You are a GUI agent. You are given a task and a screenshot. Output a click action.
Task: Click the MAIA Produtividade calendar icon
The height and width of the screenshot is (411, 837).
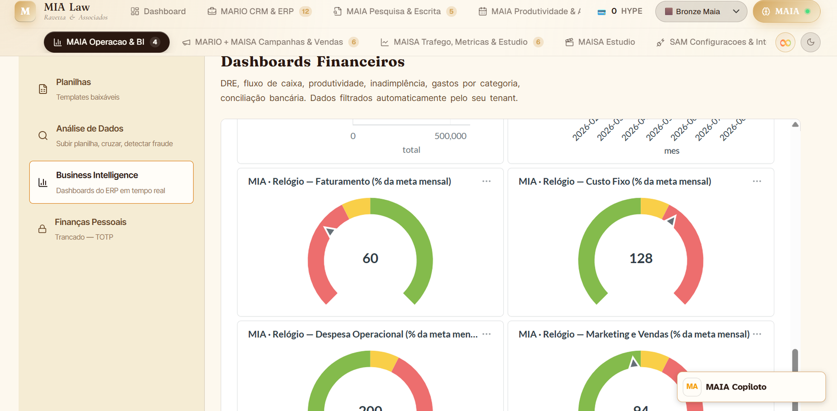coord(483,12)
